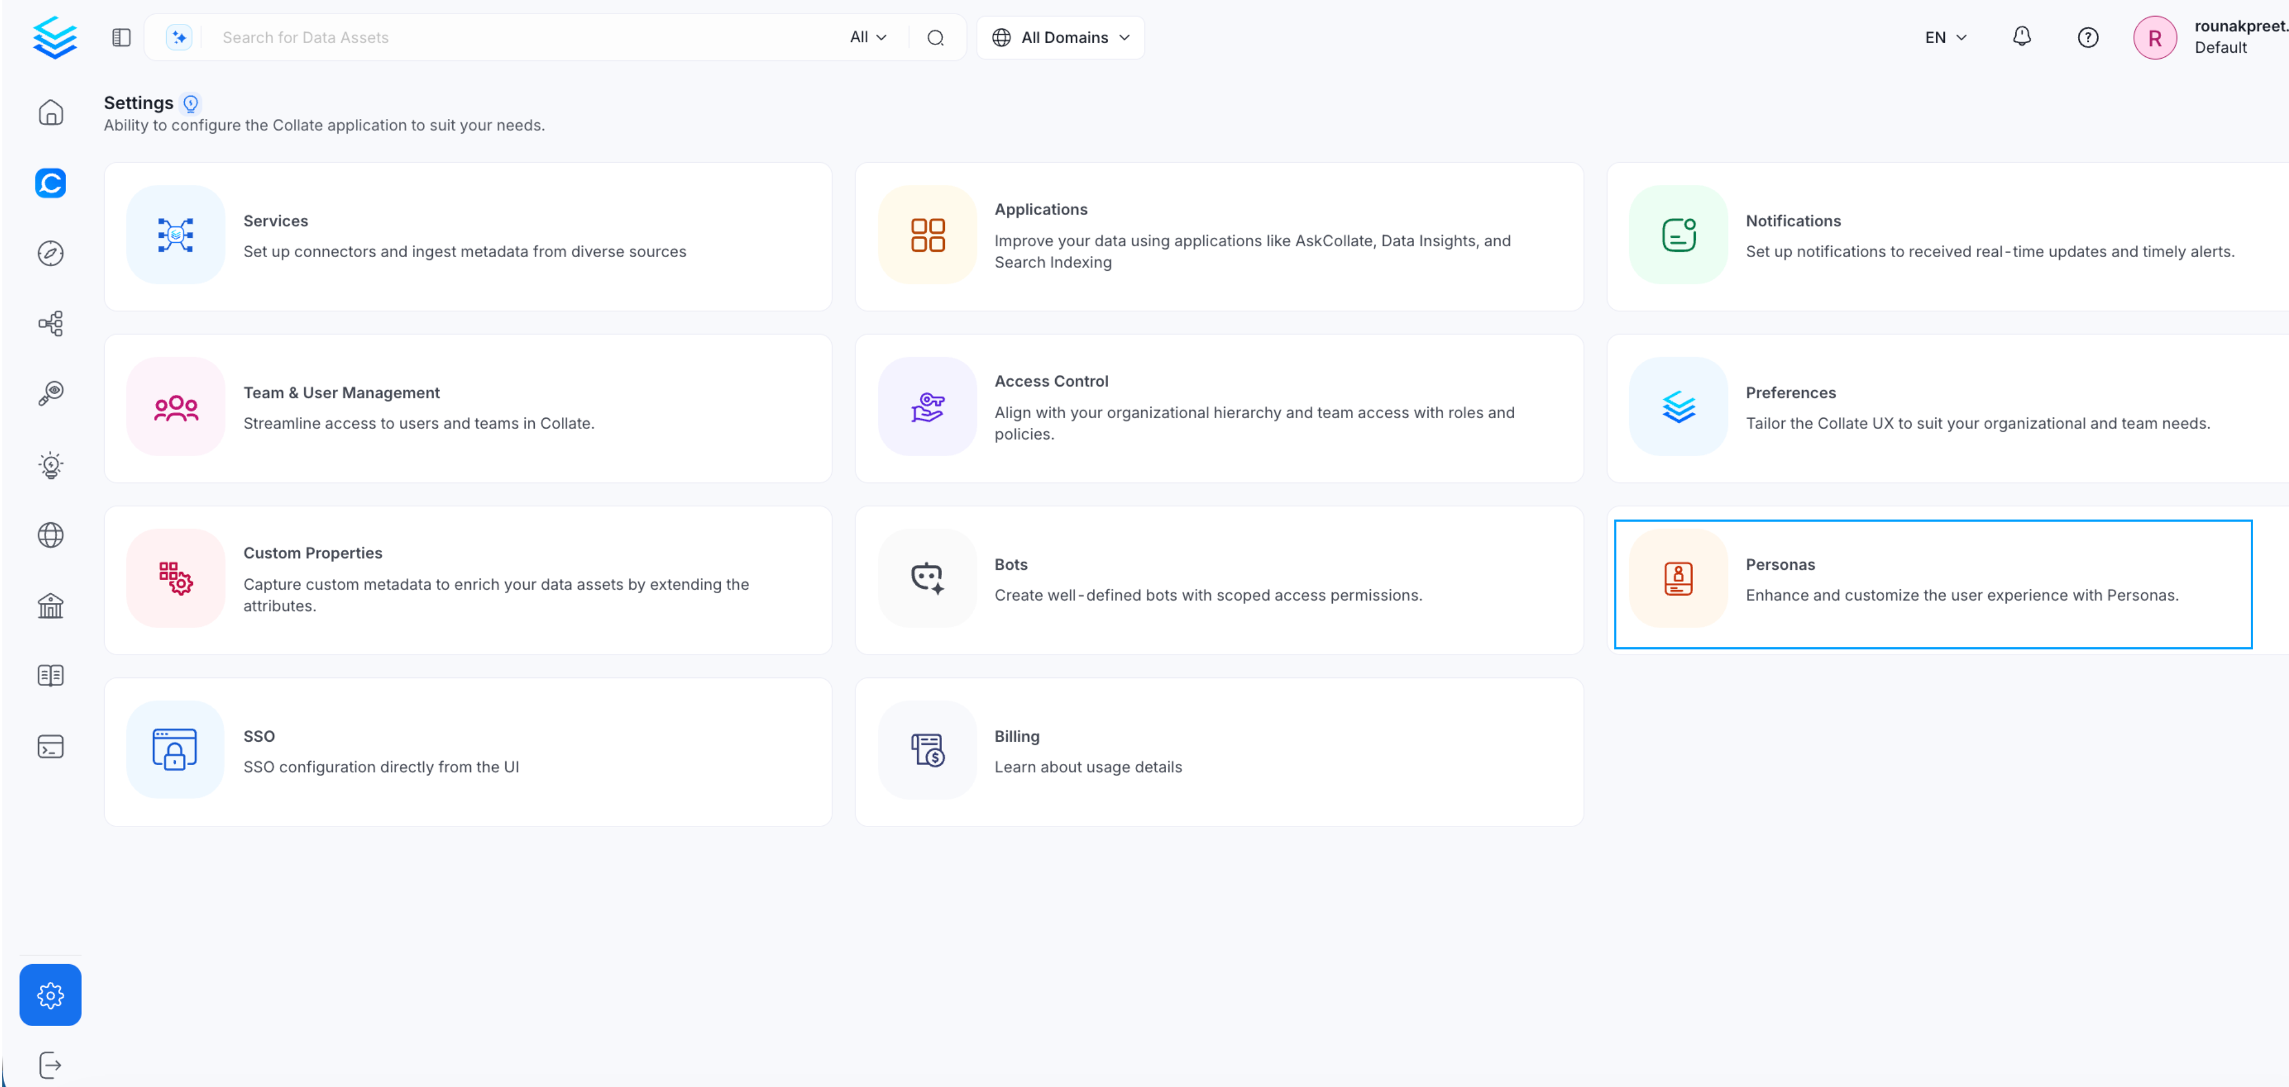This screenshot has width=2289, height=1087.
Task: Open the Personas settings card
Action: pos(1933,584)
